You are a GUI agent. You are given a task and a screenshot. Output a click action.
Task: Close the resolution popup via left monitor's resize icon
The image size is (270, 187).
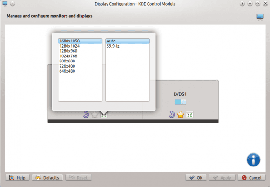pos(104,115)
